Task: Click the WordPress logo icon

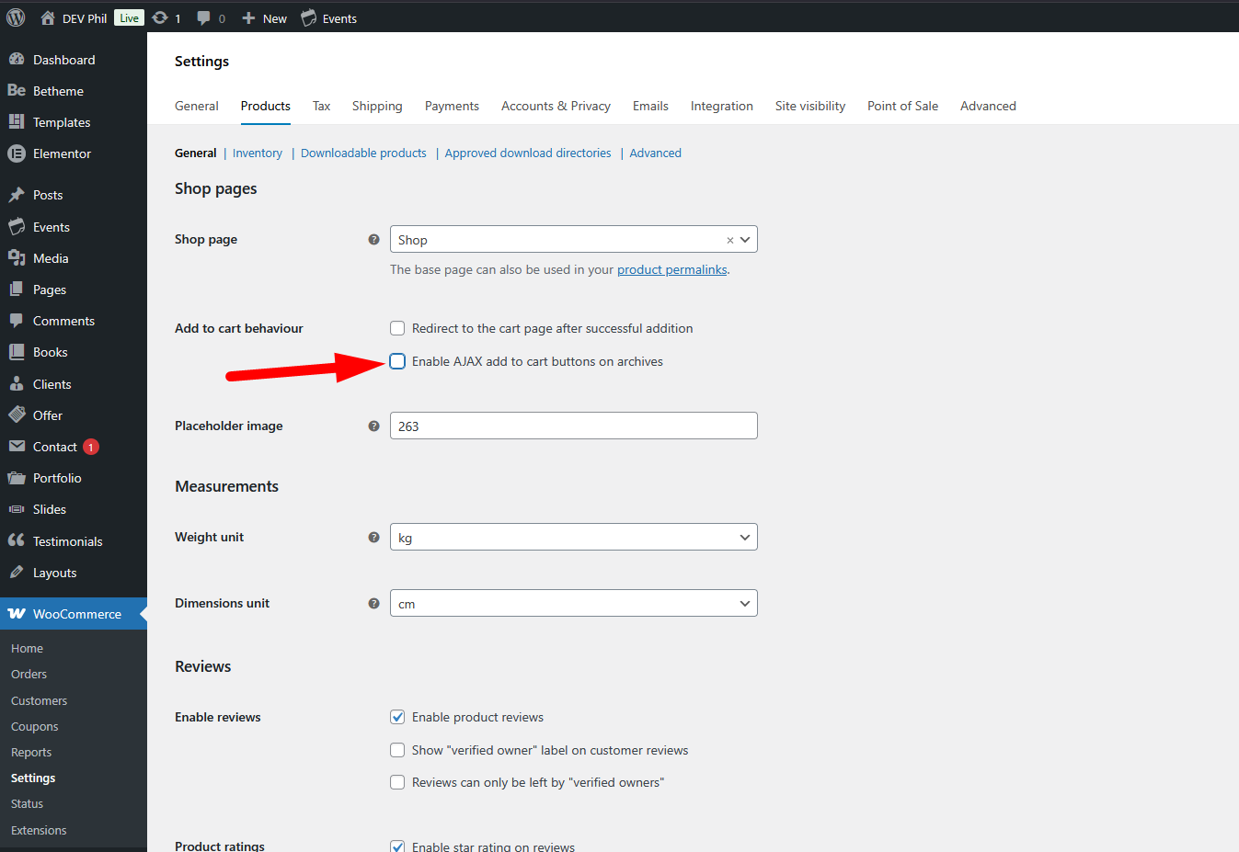Action: 16,17
